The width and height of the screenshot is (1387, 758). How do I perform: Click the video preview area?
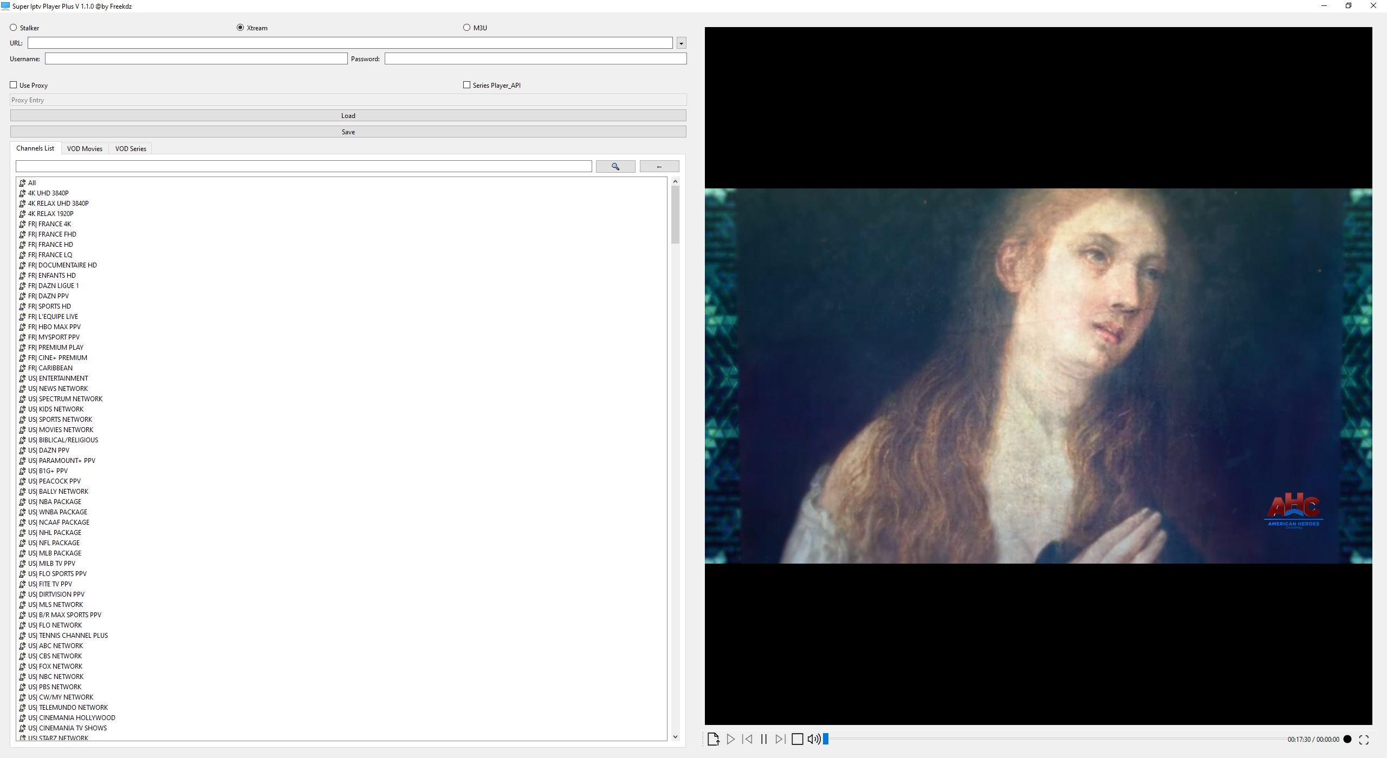1038,376
